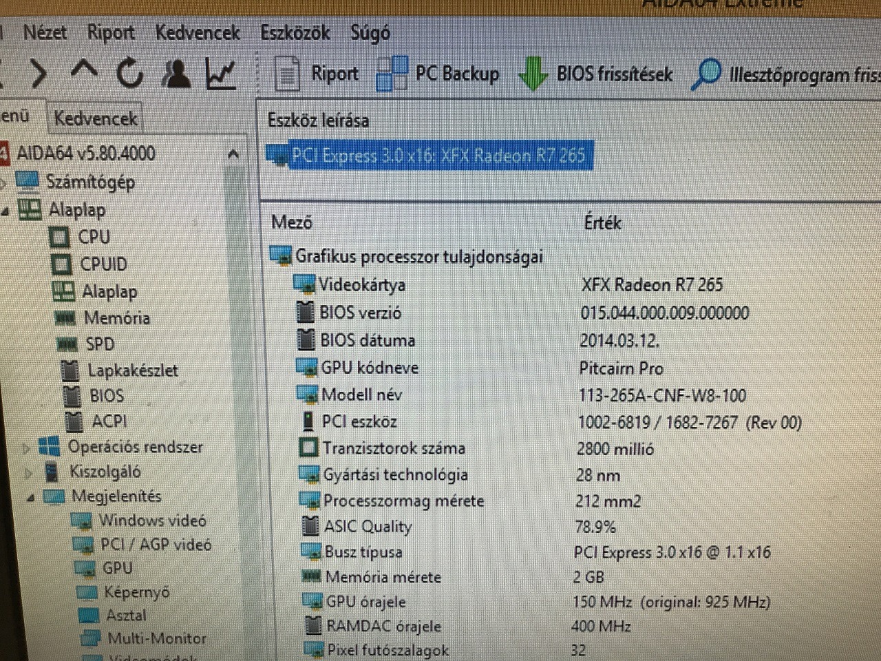This screenshot has width=881, height=661.
Task: Select the Lapkakészlet tree item
Action: pyautogui.click(x=133, y=370)
